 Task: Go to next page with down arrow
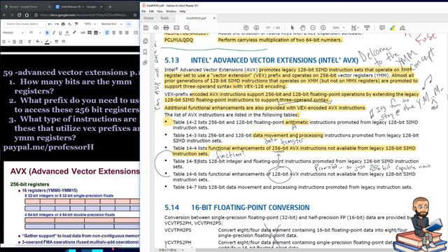pos(256,28)
